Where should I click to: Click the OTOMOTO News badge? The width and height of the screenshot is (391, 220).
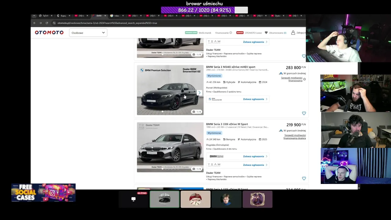pyautogui.click(x=191, y=33)
